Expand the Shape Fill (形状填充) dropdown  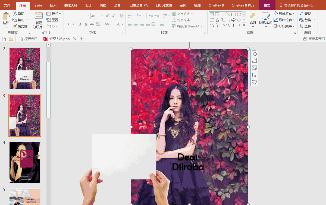(x=294, y=14)
